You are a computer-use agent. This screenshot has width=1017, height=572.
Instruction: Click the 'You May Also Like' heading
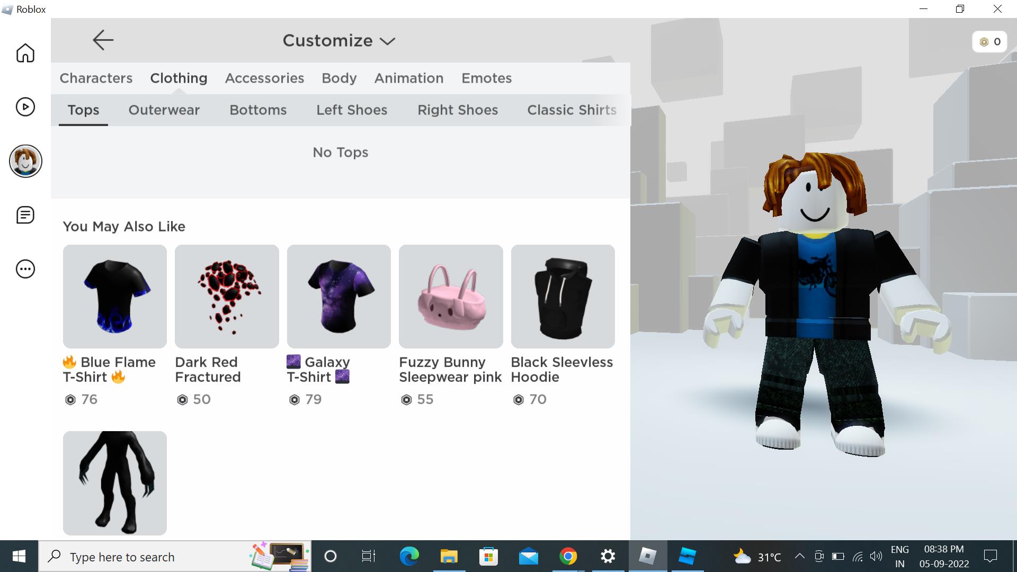click(x=124, y=227)
